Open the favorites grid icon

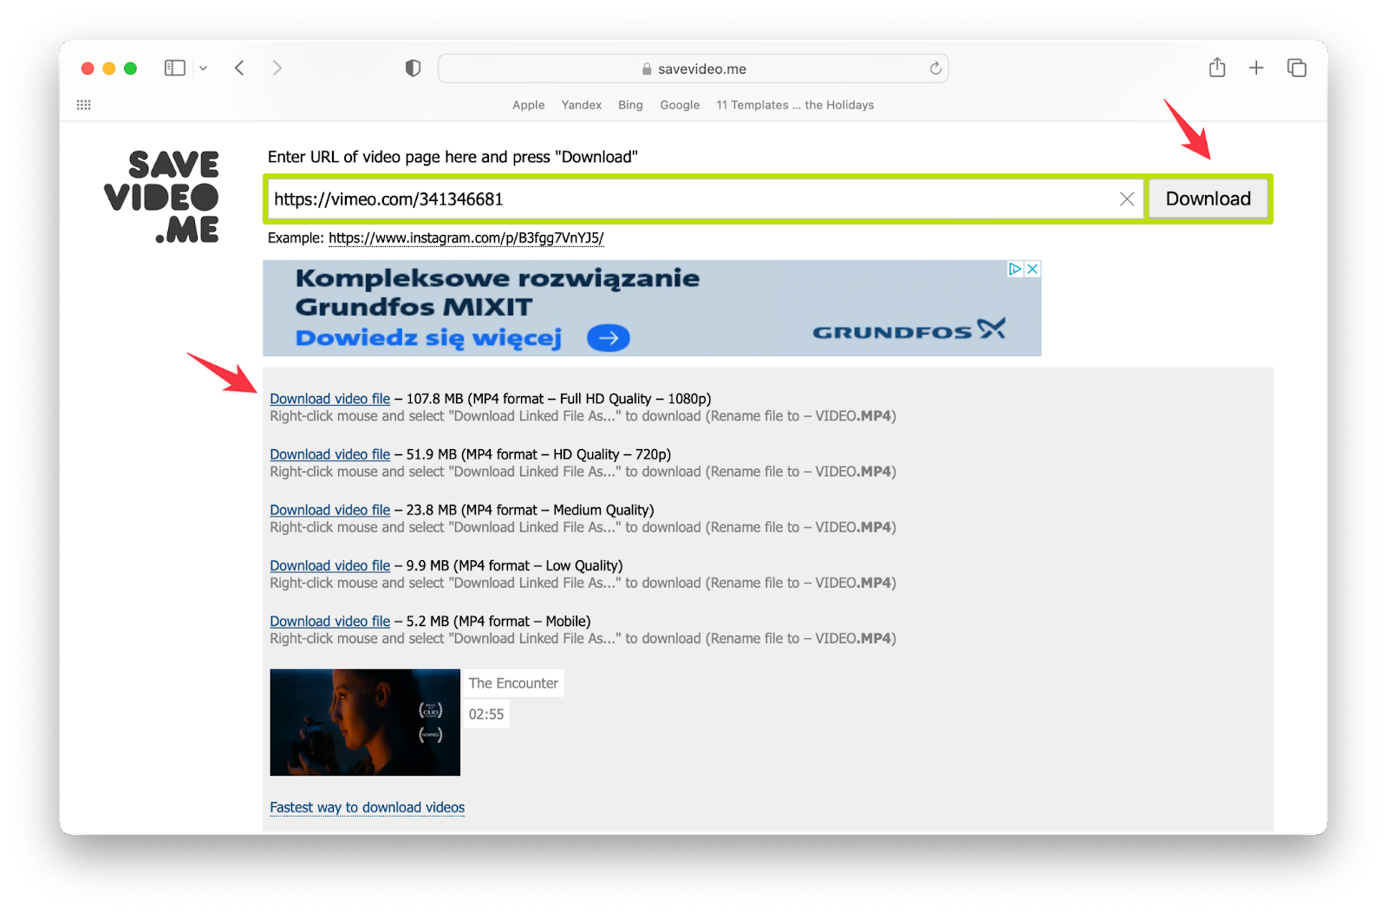coord(84,105)
